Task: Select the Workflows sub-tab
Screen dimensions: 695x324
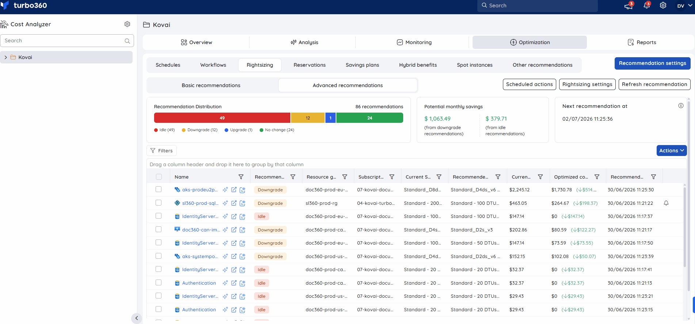Action: click(213, 65)
